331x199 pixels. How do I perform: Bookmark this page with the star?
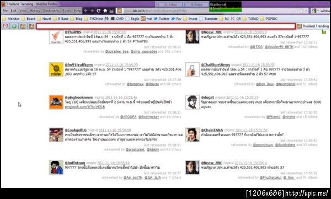click(x=301, y=10)
